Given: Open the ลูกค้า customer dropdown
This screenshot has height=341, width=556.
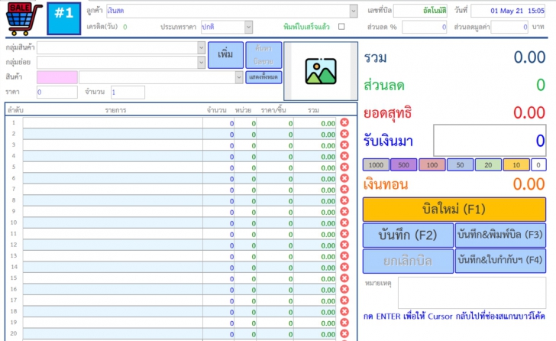Looking at the screenshot, I should (354, 11).
